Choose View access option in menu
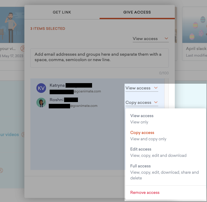The height and width of the screenshot is (202, 207). (165, 119)
